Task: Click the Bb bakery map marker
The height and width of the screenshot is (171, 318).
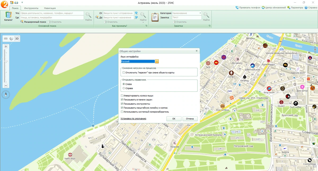Action: click(237, 59)
